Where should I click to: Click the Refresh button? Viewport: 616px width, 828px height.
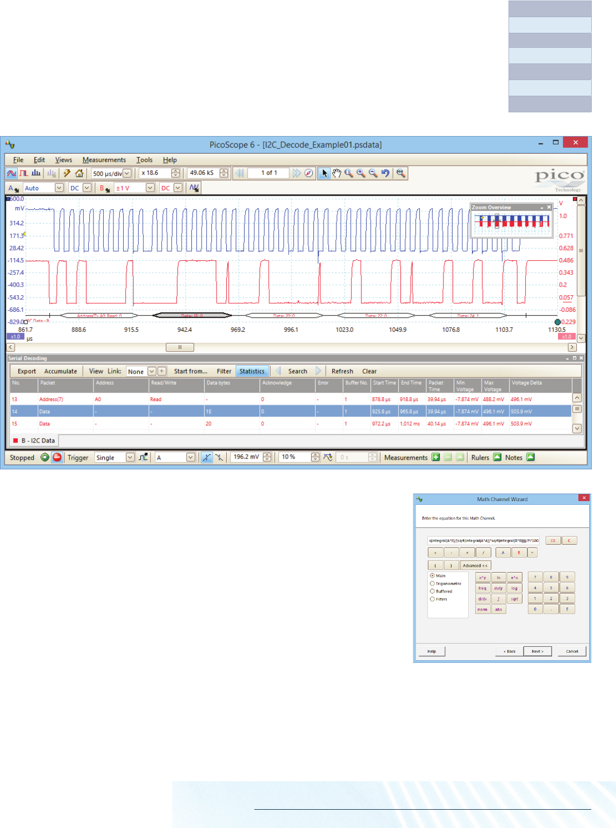point(342,371)
